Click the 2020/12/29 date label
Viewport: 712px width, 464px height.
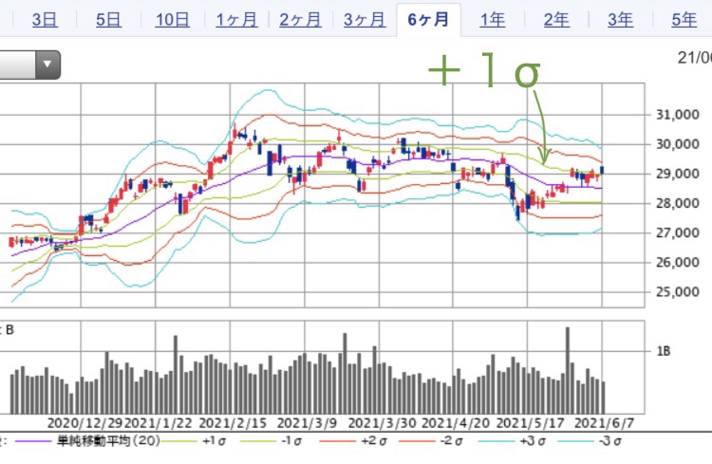[84, 423]
